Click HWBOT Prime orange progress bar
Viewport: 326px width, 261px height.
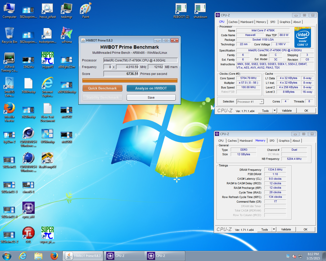pos(130,81)
